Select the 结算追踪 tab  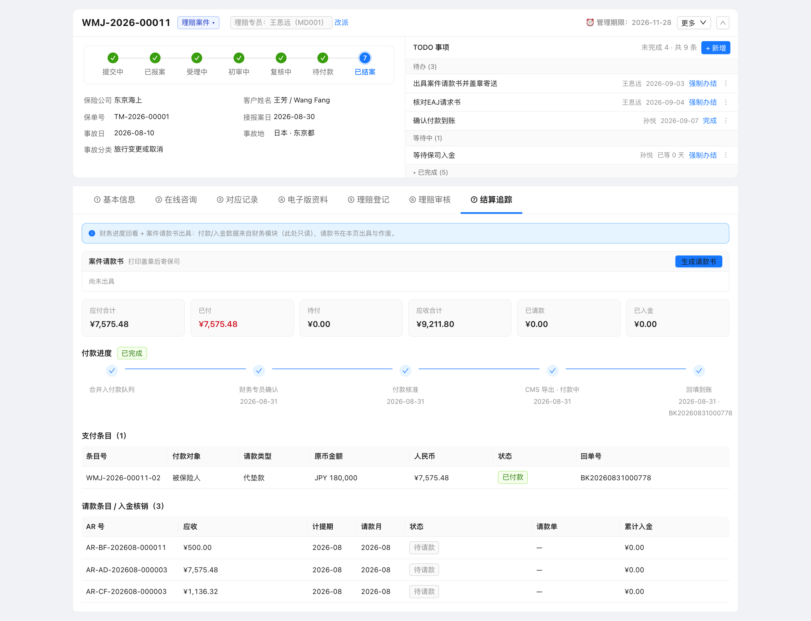tap(491, 200)
